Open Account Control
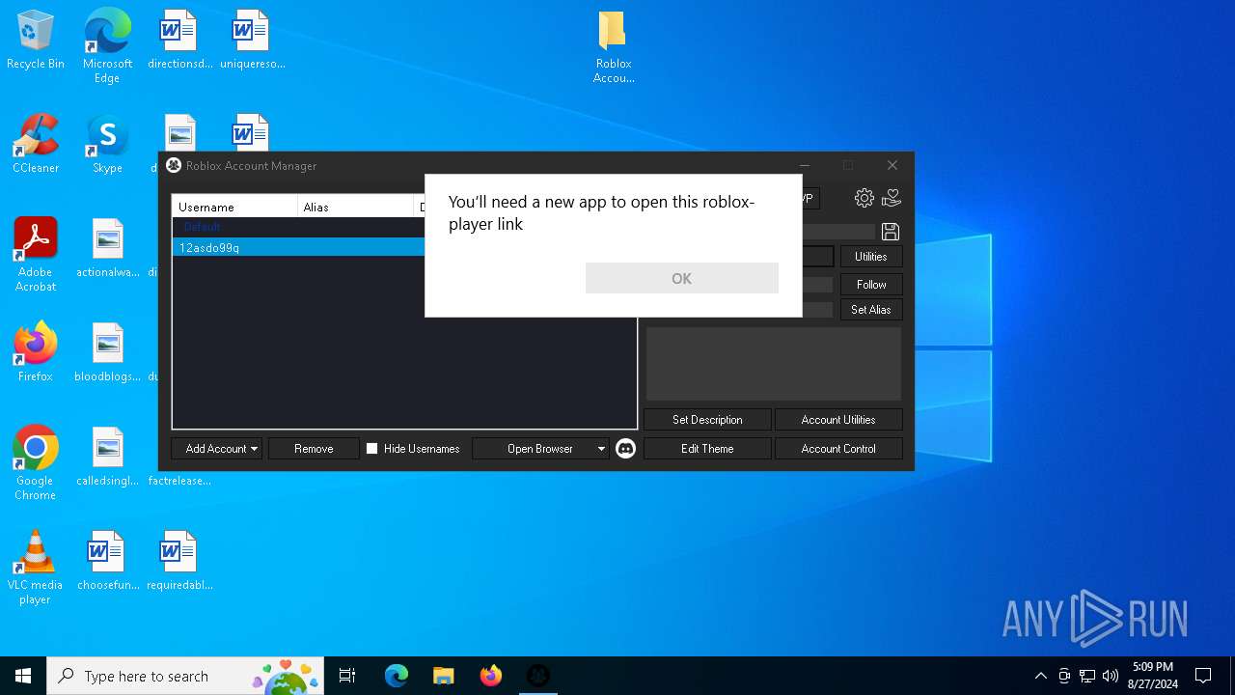Image resolution: width=1235 pixels, height=695 pixels. pyautogui.click(x=838, y=449)
